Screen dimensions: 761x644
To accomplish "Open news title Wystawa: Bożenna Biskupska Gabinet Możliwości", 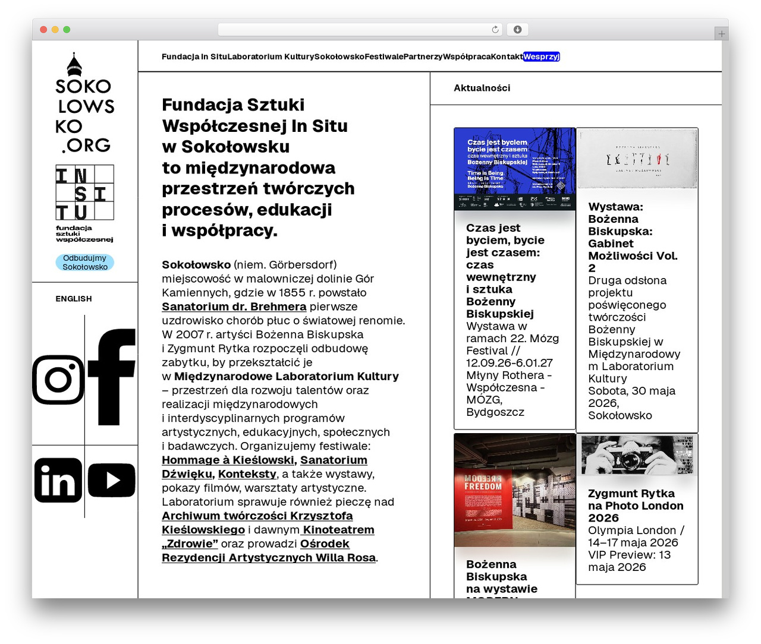I will click(633, 238).
